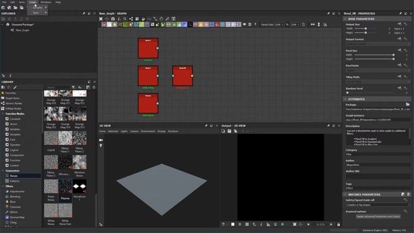
Task: Open the Environment menu in 3D View
Action: 148,131
